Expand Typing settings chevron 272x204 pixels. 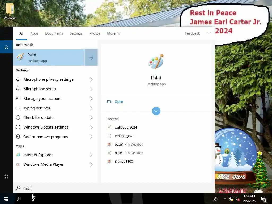click(91, 108)
